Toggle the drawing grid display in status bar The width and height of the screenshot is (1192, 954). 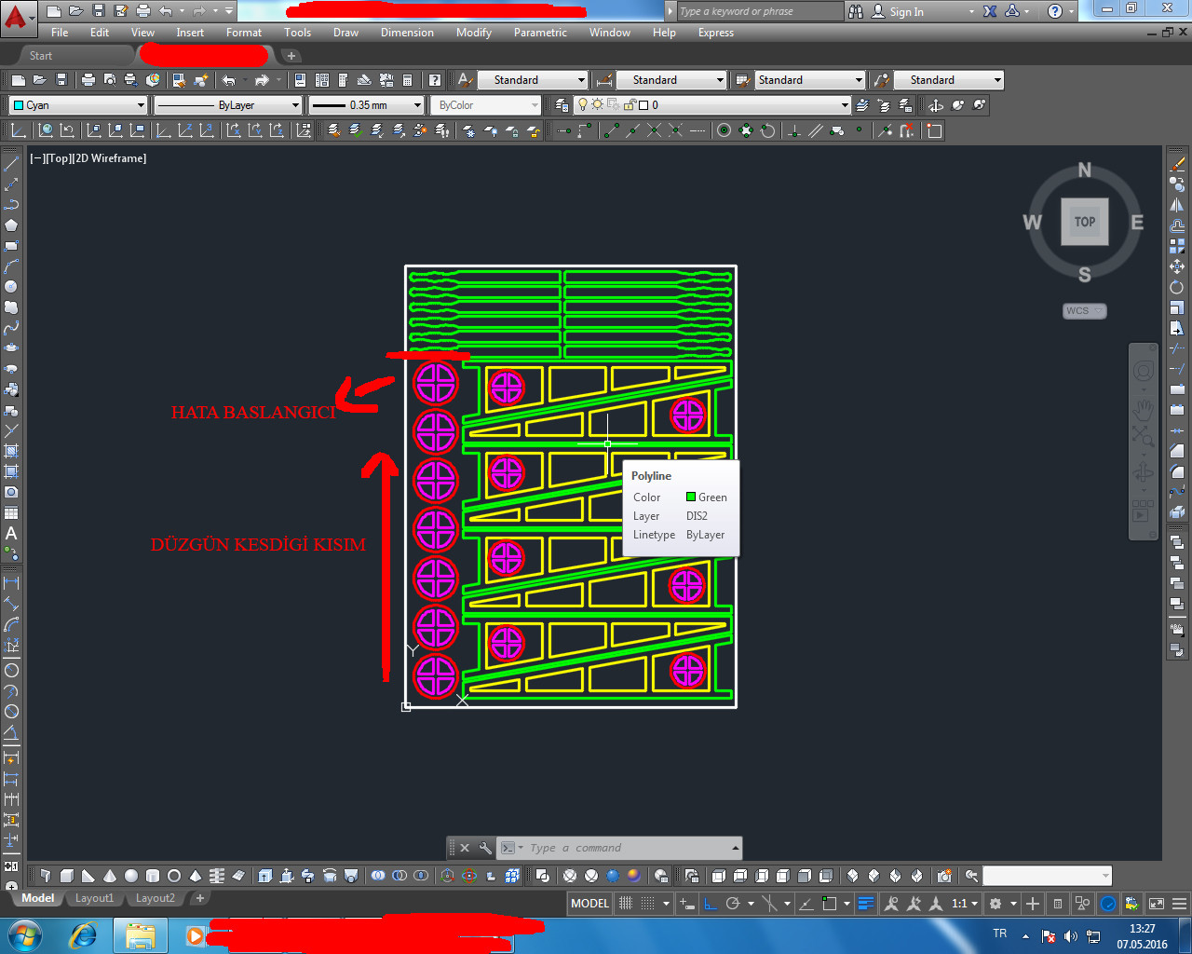pyautogui.click(x=626, y=904)
